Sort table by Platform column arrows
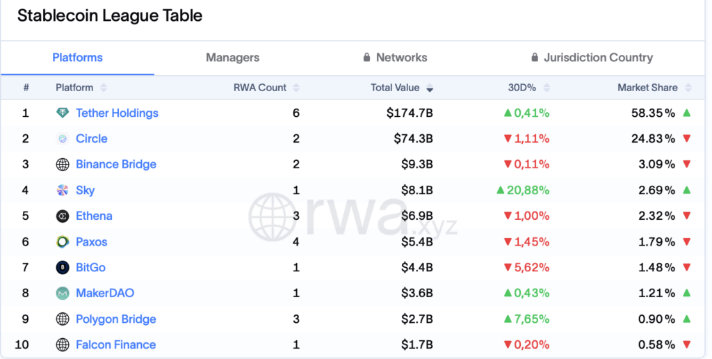Screen dimensions: 712x359 tap(104, 88)
